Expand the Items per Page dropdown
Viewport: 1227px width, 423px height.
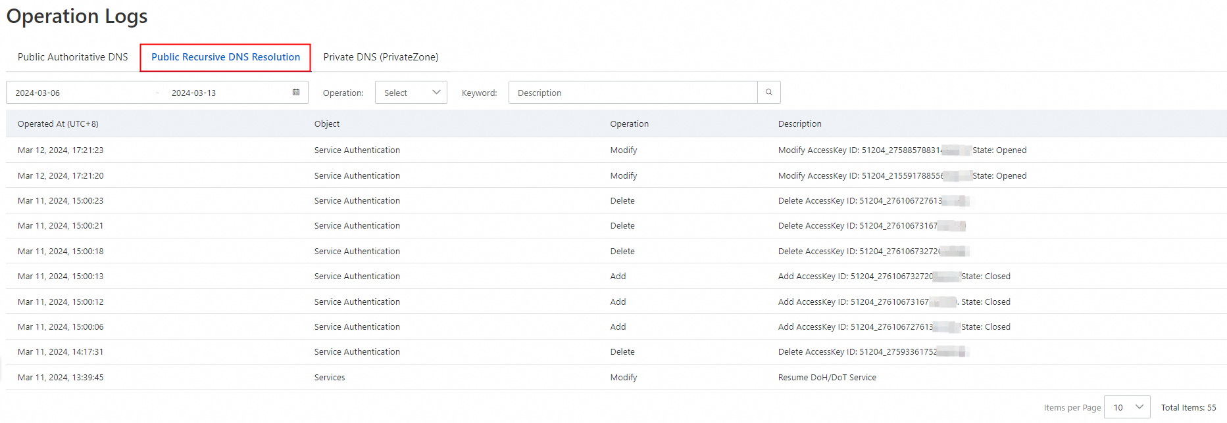(1126, 407)
